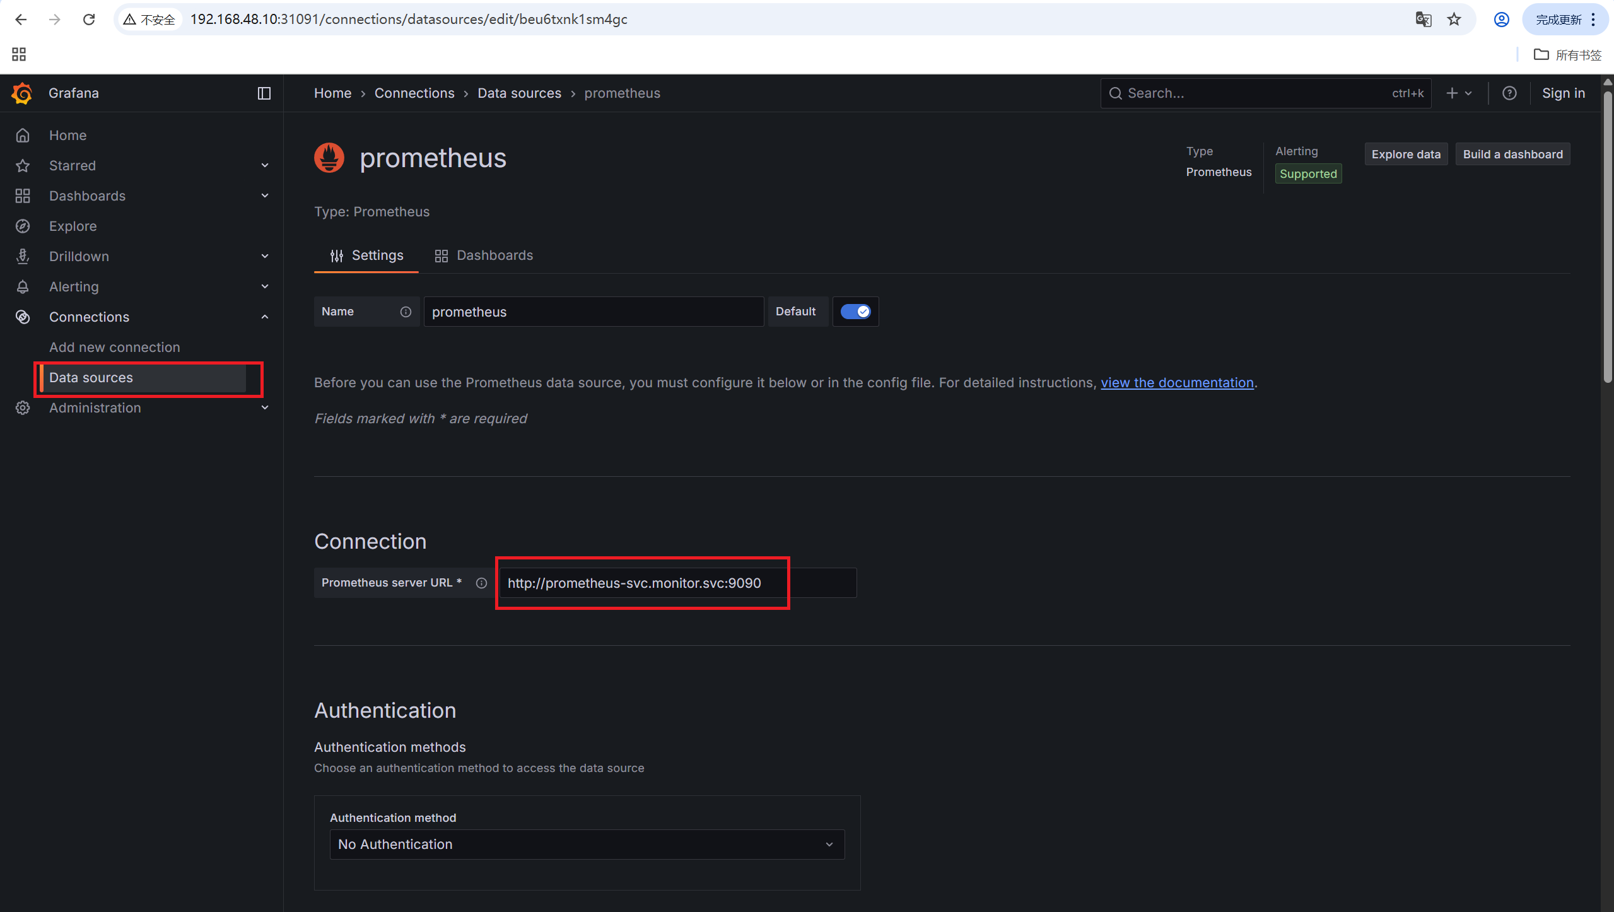The height and width of the screenshot is (912, 1614).
Task: Reload the page with refresh icon
Action: coord(89,20)
